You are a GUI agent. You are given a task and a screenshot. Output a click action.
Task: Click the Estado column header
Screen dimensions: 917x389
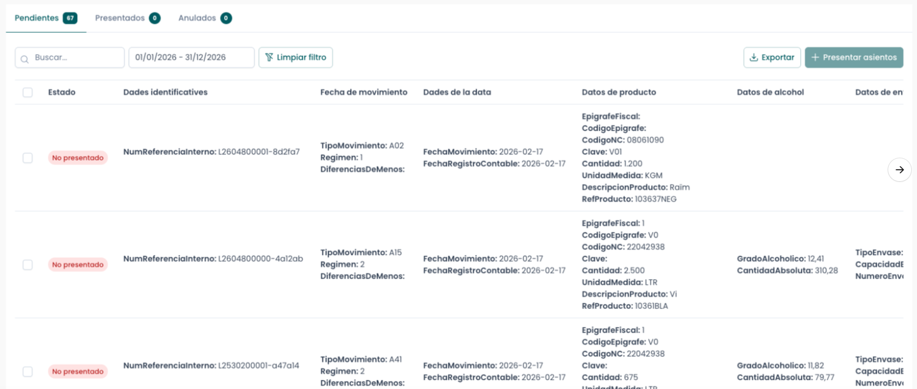(62, 92)
